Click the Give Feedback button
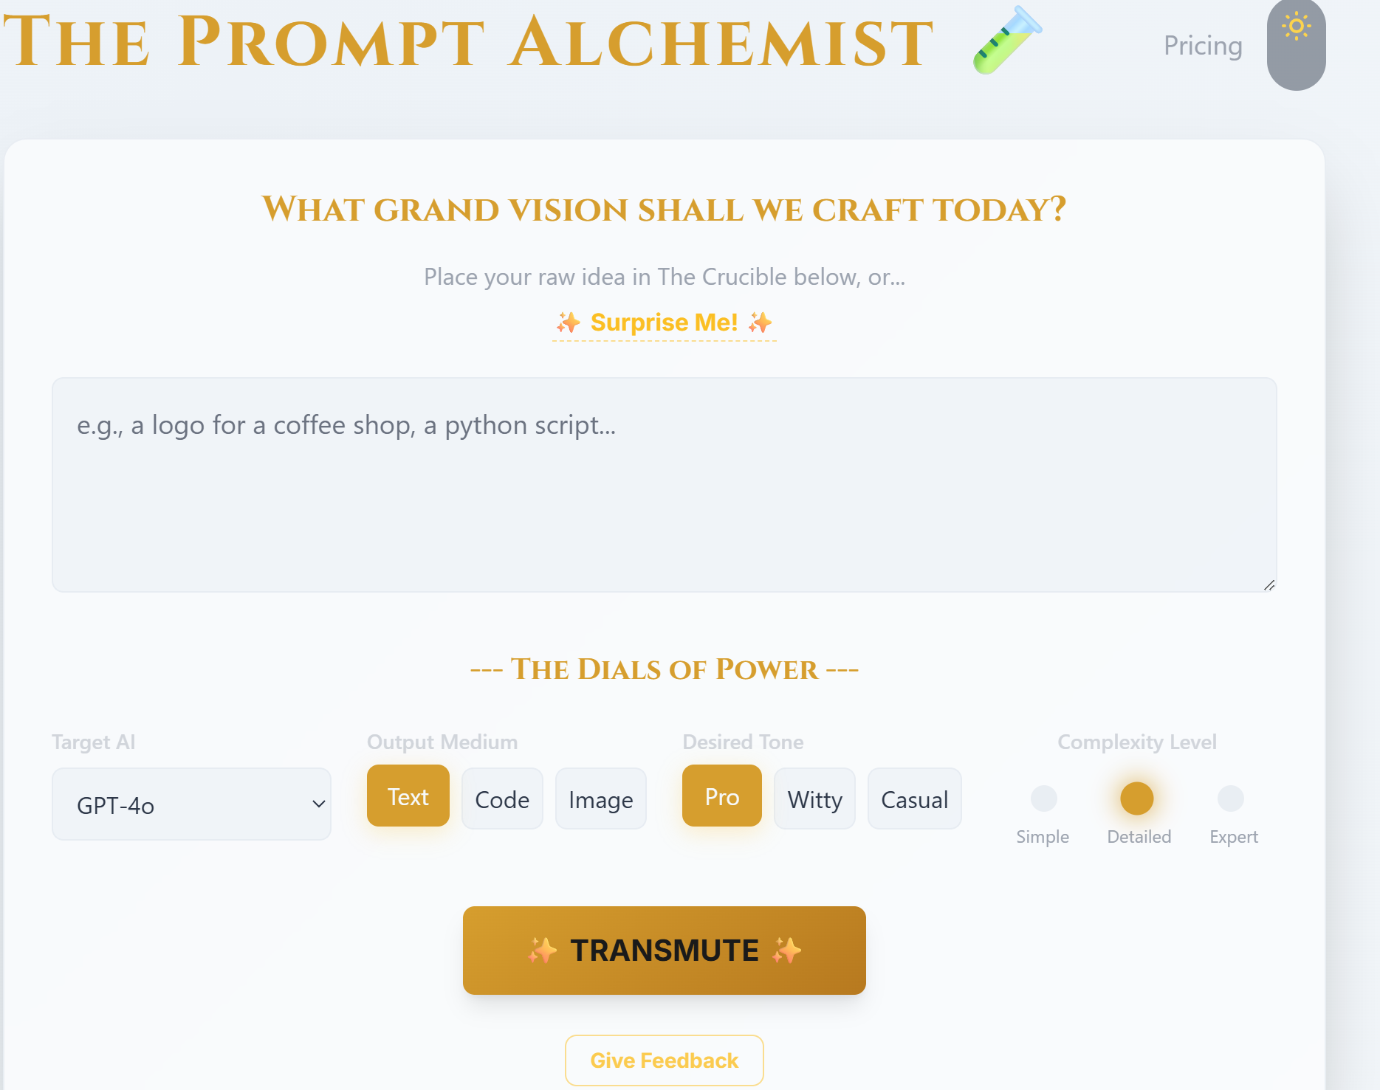 tap(664, 1060)
